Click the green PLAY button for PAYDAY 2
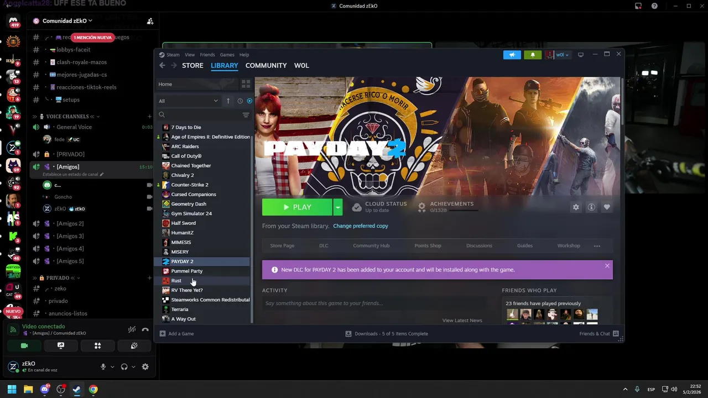Image resolution: width=708 pixels, height=398 pixels. 297,207
